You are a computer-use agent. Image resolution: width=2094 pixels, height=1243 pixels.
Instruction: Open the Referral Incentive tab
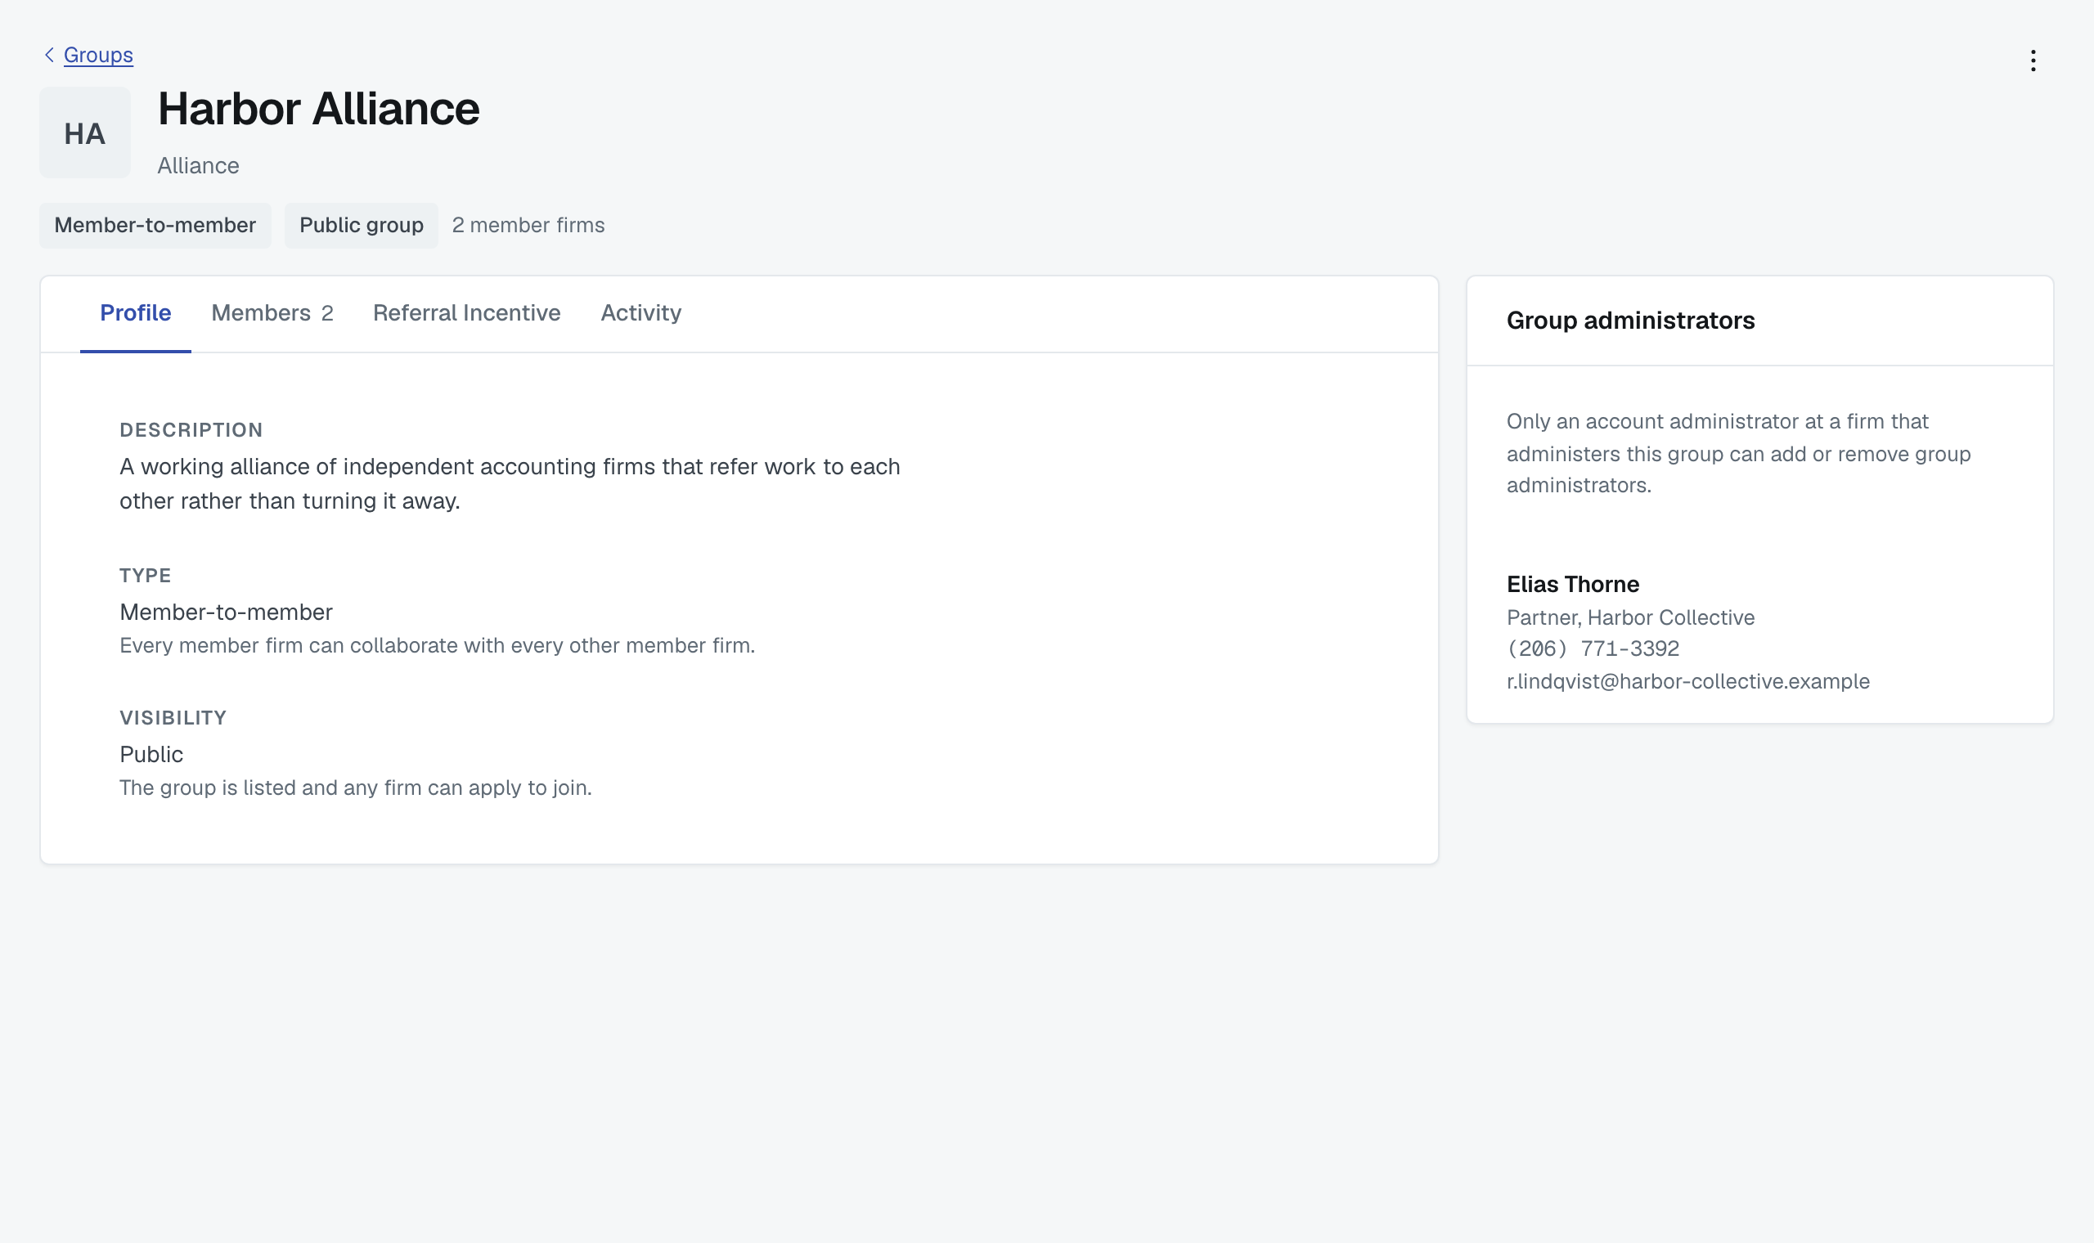(x=466, y=313)
